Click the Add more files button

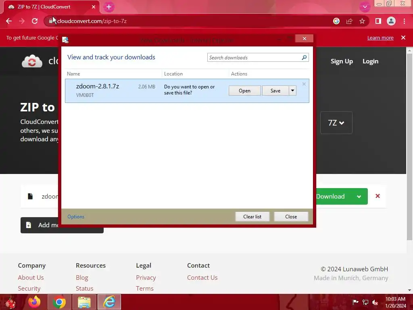(x=40, y=225)
